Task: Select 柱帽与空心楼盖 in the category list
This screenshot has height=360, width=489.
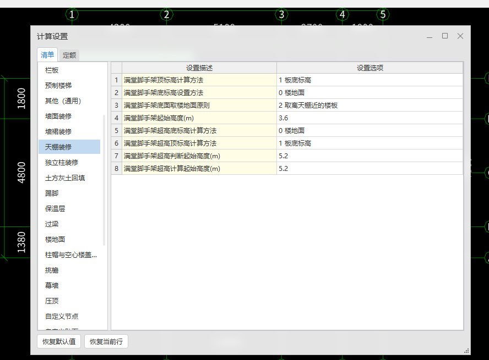Action: pyautogui.click(x=69, y=255)
